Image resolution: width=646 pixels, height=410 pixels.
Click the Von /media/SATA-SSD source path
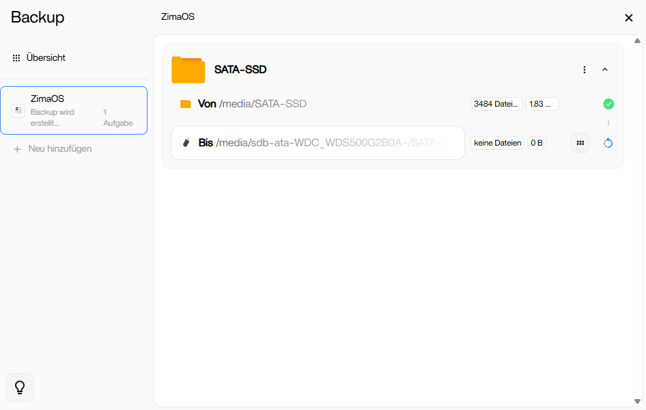252,104
